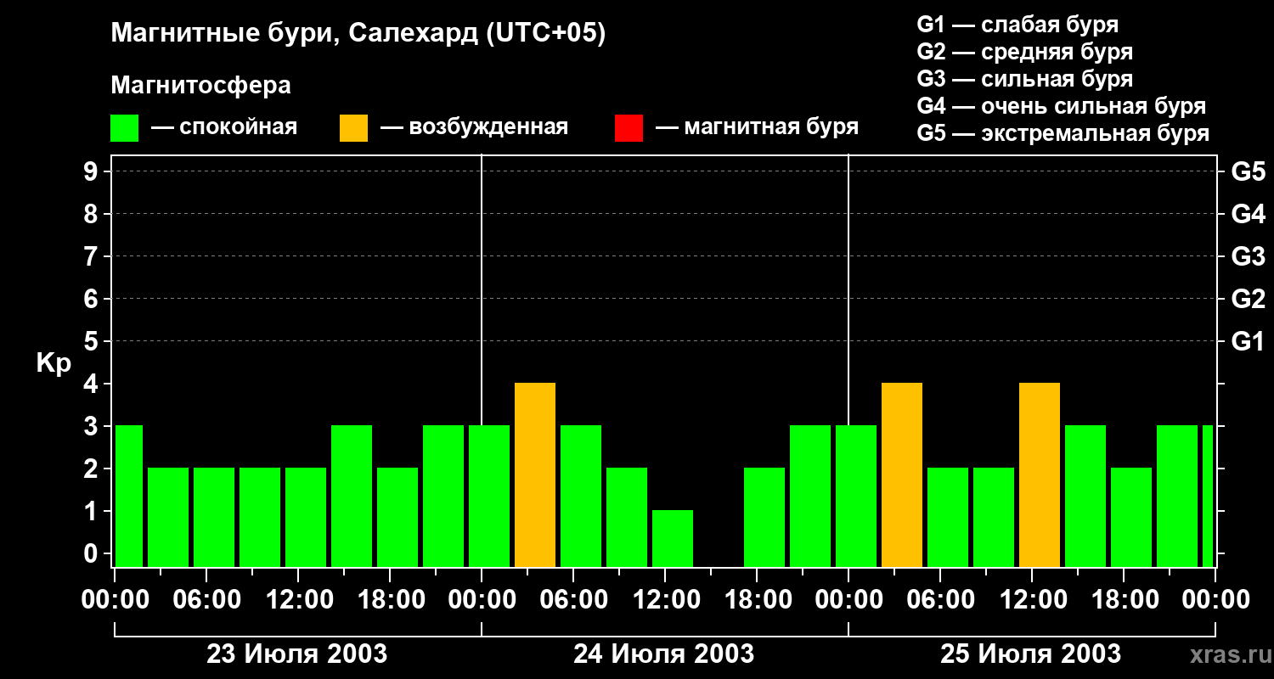Click the orange 'возбужденная' legend swatch
Image resolution: width=1274 pixels, height=679 pixels.
click(353, 128)
